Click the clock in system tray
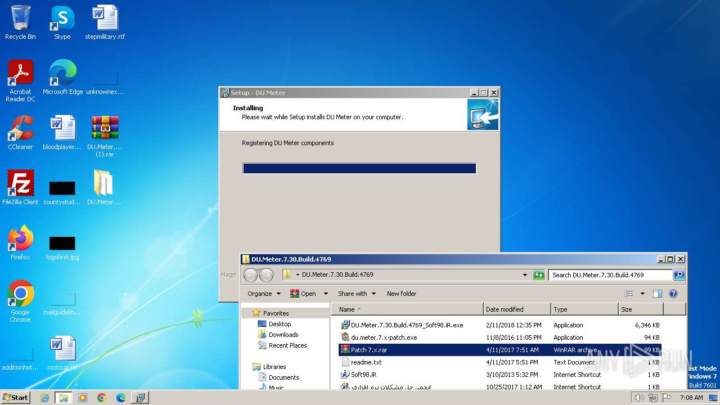This screenshot has height=405, width=720. point(691,398)
